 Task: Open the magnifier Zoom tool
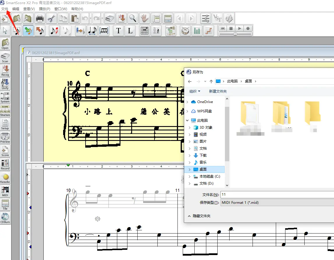coord(133,19)
